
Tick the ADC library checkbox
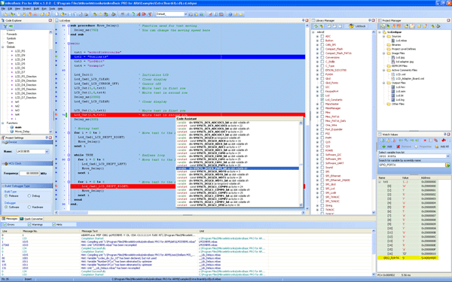322,37
